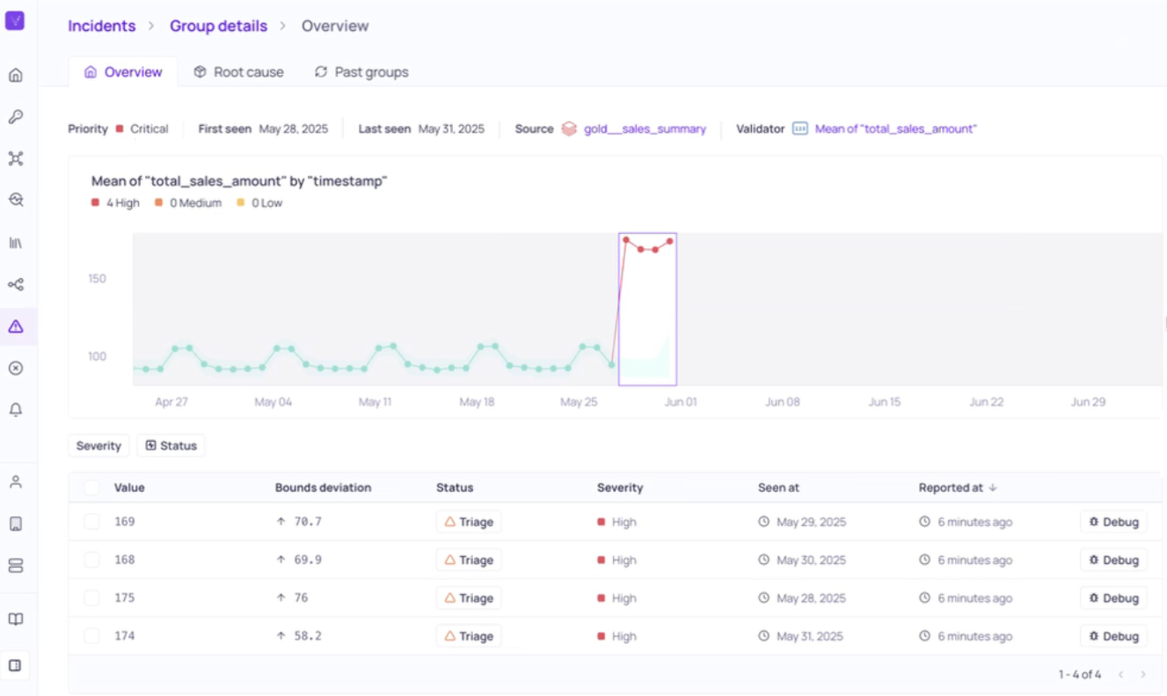This screenshot has width=1167, height=696.
Task: Open the tablet device sidebar icon
Action: click(15, 524)
